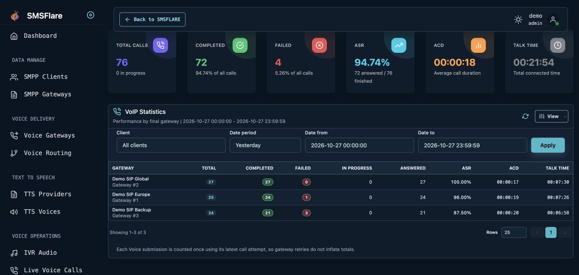This screenshot has width=579, height=275.
Task: Click the Live Voice Calls phone icon
Action: point(14,270)
